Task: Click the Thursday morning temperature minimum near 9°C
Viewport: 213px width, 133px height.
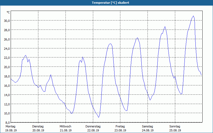Action: pyautogui.click(x=99, y=117)
